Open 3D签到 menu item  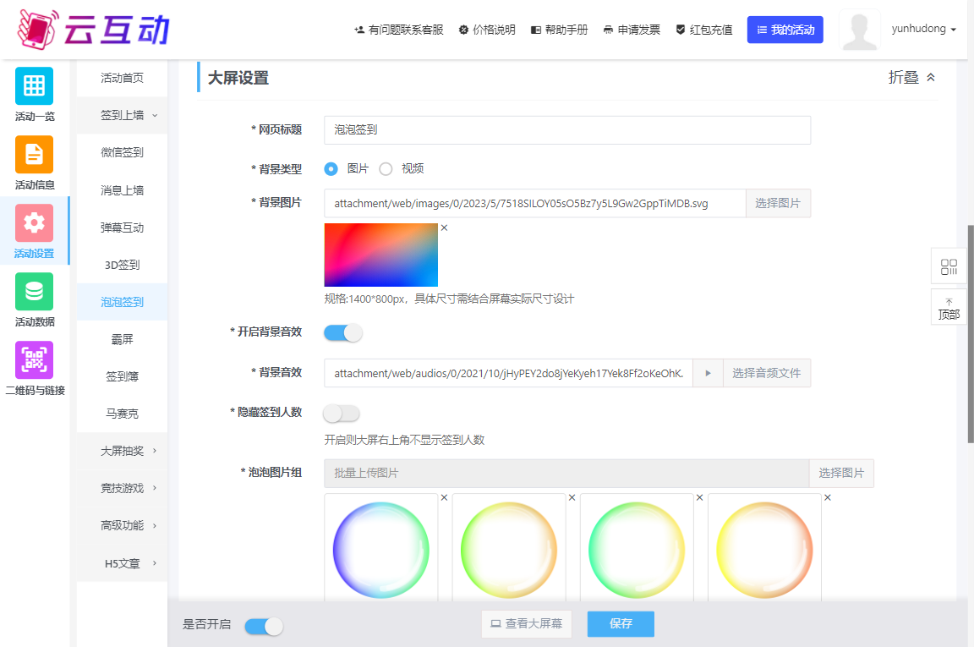click(x=123, y=265)
